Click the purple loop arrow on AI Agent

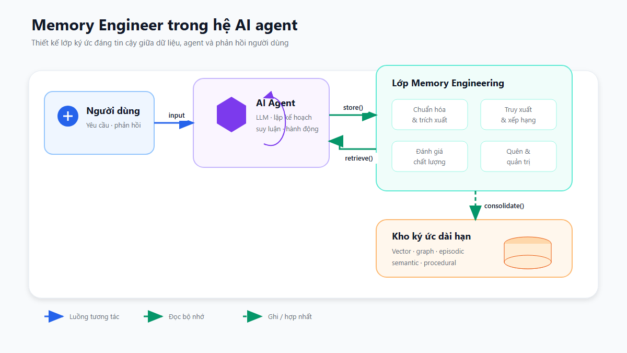[x=275, y=118]
